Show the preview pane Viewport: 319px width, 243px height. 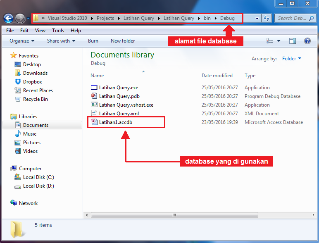click(293, 41)
